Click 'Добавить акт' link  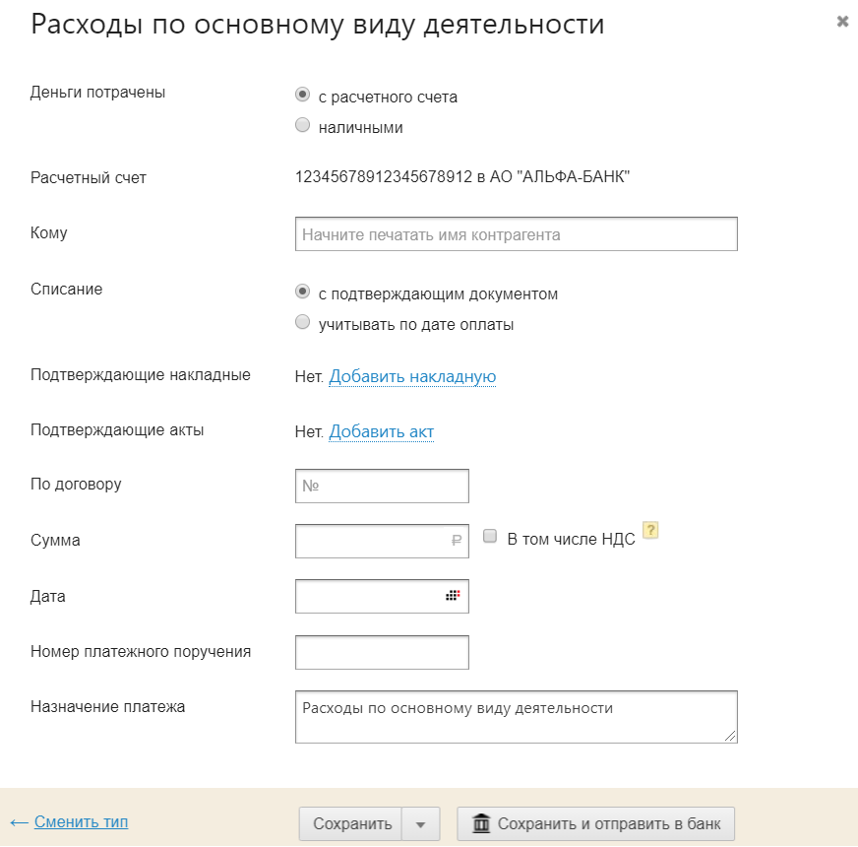[x=381, y=431]
